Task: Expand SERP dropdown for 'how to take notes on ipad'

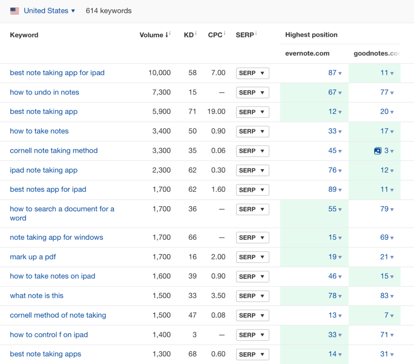Action: coord(252,277)
